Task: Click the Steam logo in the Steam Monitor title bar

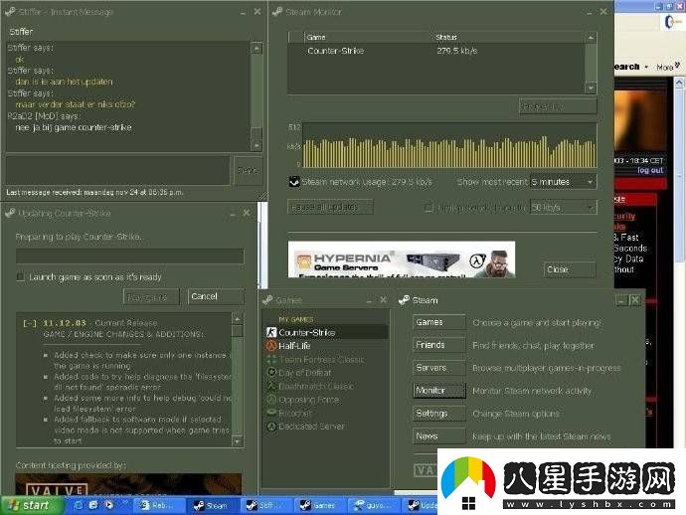Action: coord(277,12)
